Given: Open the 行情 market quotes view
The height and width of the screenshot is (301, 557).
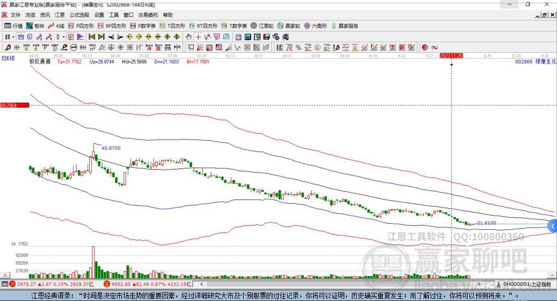Looking at the screenshot, I should tap(13, 26).
